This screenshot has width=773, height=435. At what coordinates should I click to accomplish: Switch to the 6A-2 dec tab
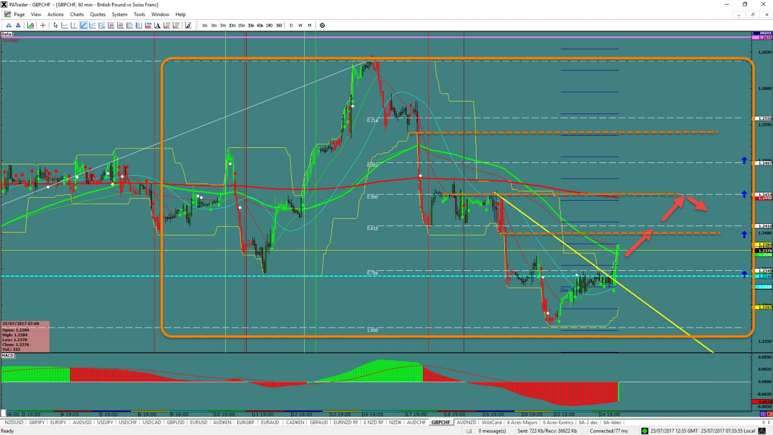pos(588,422)
